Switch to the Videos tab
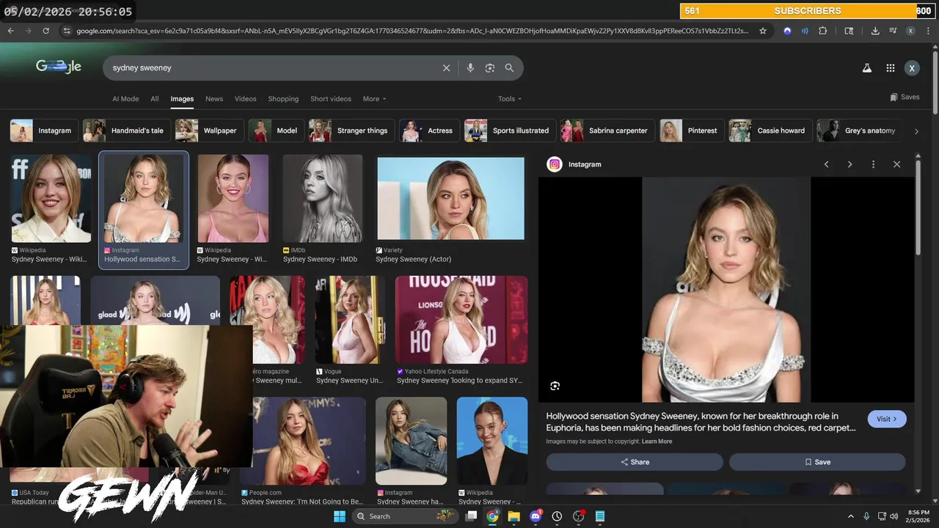Image resolution: width=939 pixels, height=528 pixels. [x=246, y=99]
